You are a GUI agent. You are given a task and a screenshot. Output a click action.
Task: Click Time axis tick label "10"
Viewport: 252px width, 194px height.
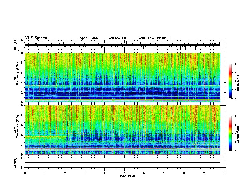click(224, 173)
